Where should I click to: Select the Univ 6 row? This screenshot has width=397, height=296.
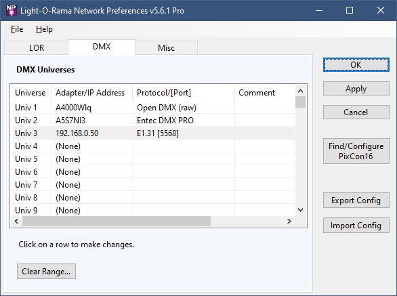coord(153,172)
